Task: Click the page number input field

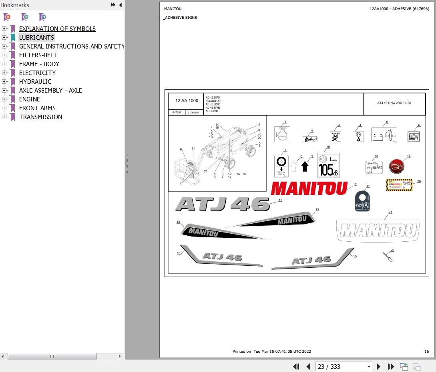Action: [x=340, y=366]
